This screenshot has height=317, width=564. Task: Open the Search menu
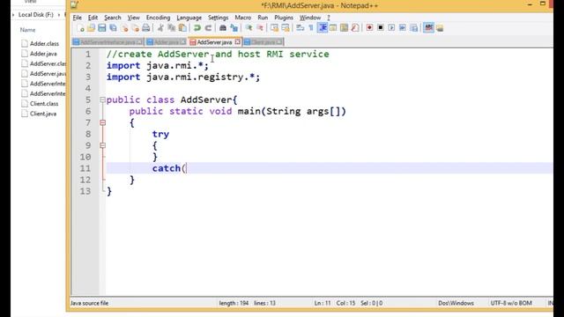click(113, 18)
